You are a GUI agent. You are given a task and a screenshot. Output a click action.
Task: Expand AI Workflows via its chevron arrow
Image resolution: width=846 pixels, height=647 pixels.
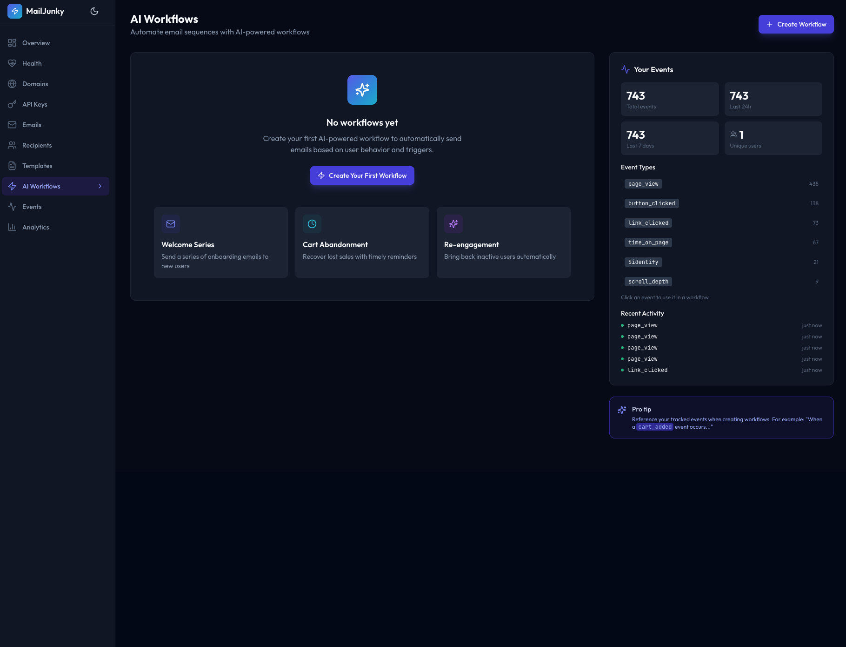(100, 186)
